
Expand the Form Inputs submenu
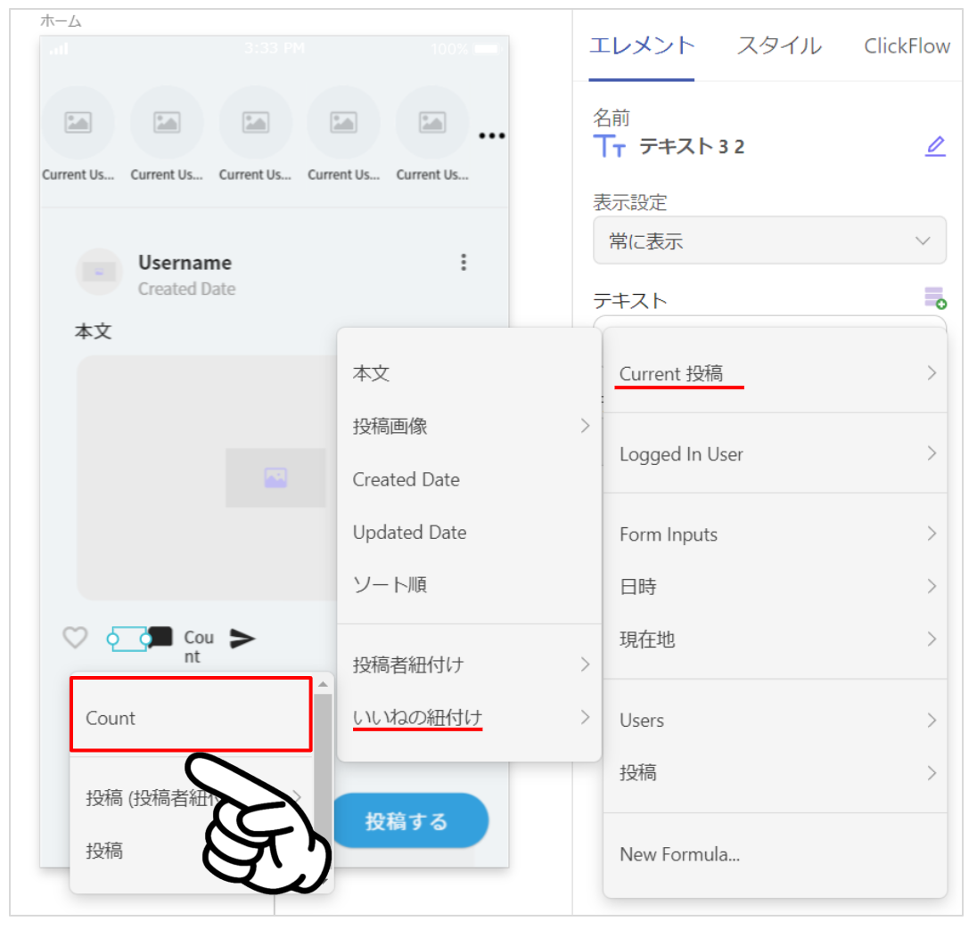776,534
